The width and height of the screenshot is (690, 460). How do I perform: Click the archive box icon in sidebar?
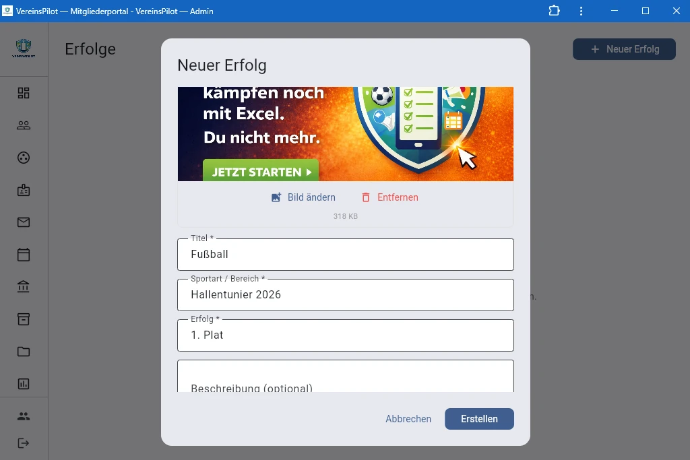point(24,319)
